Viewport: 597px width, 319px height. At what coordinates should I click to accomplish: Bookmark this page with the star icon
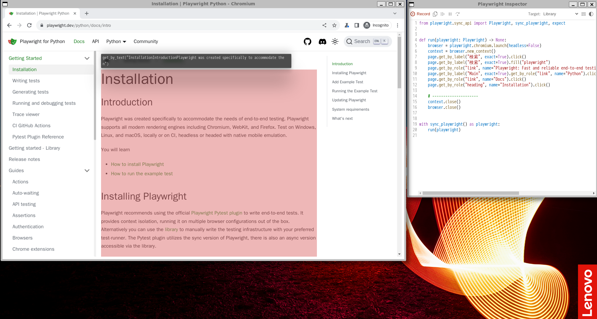[x=334, y=25]
